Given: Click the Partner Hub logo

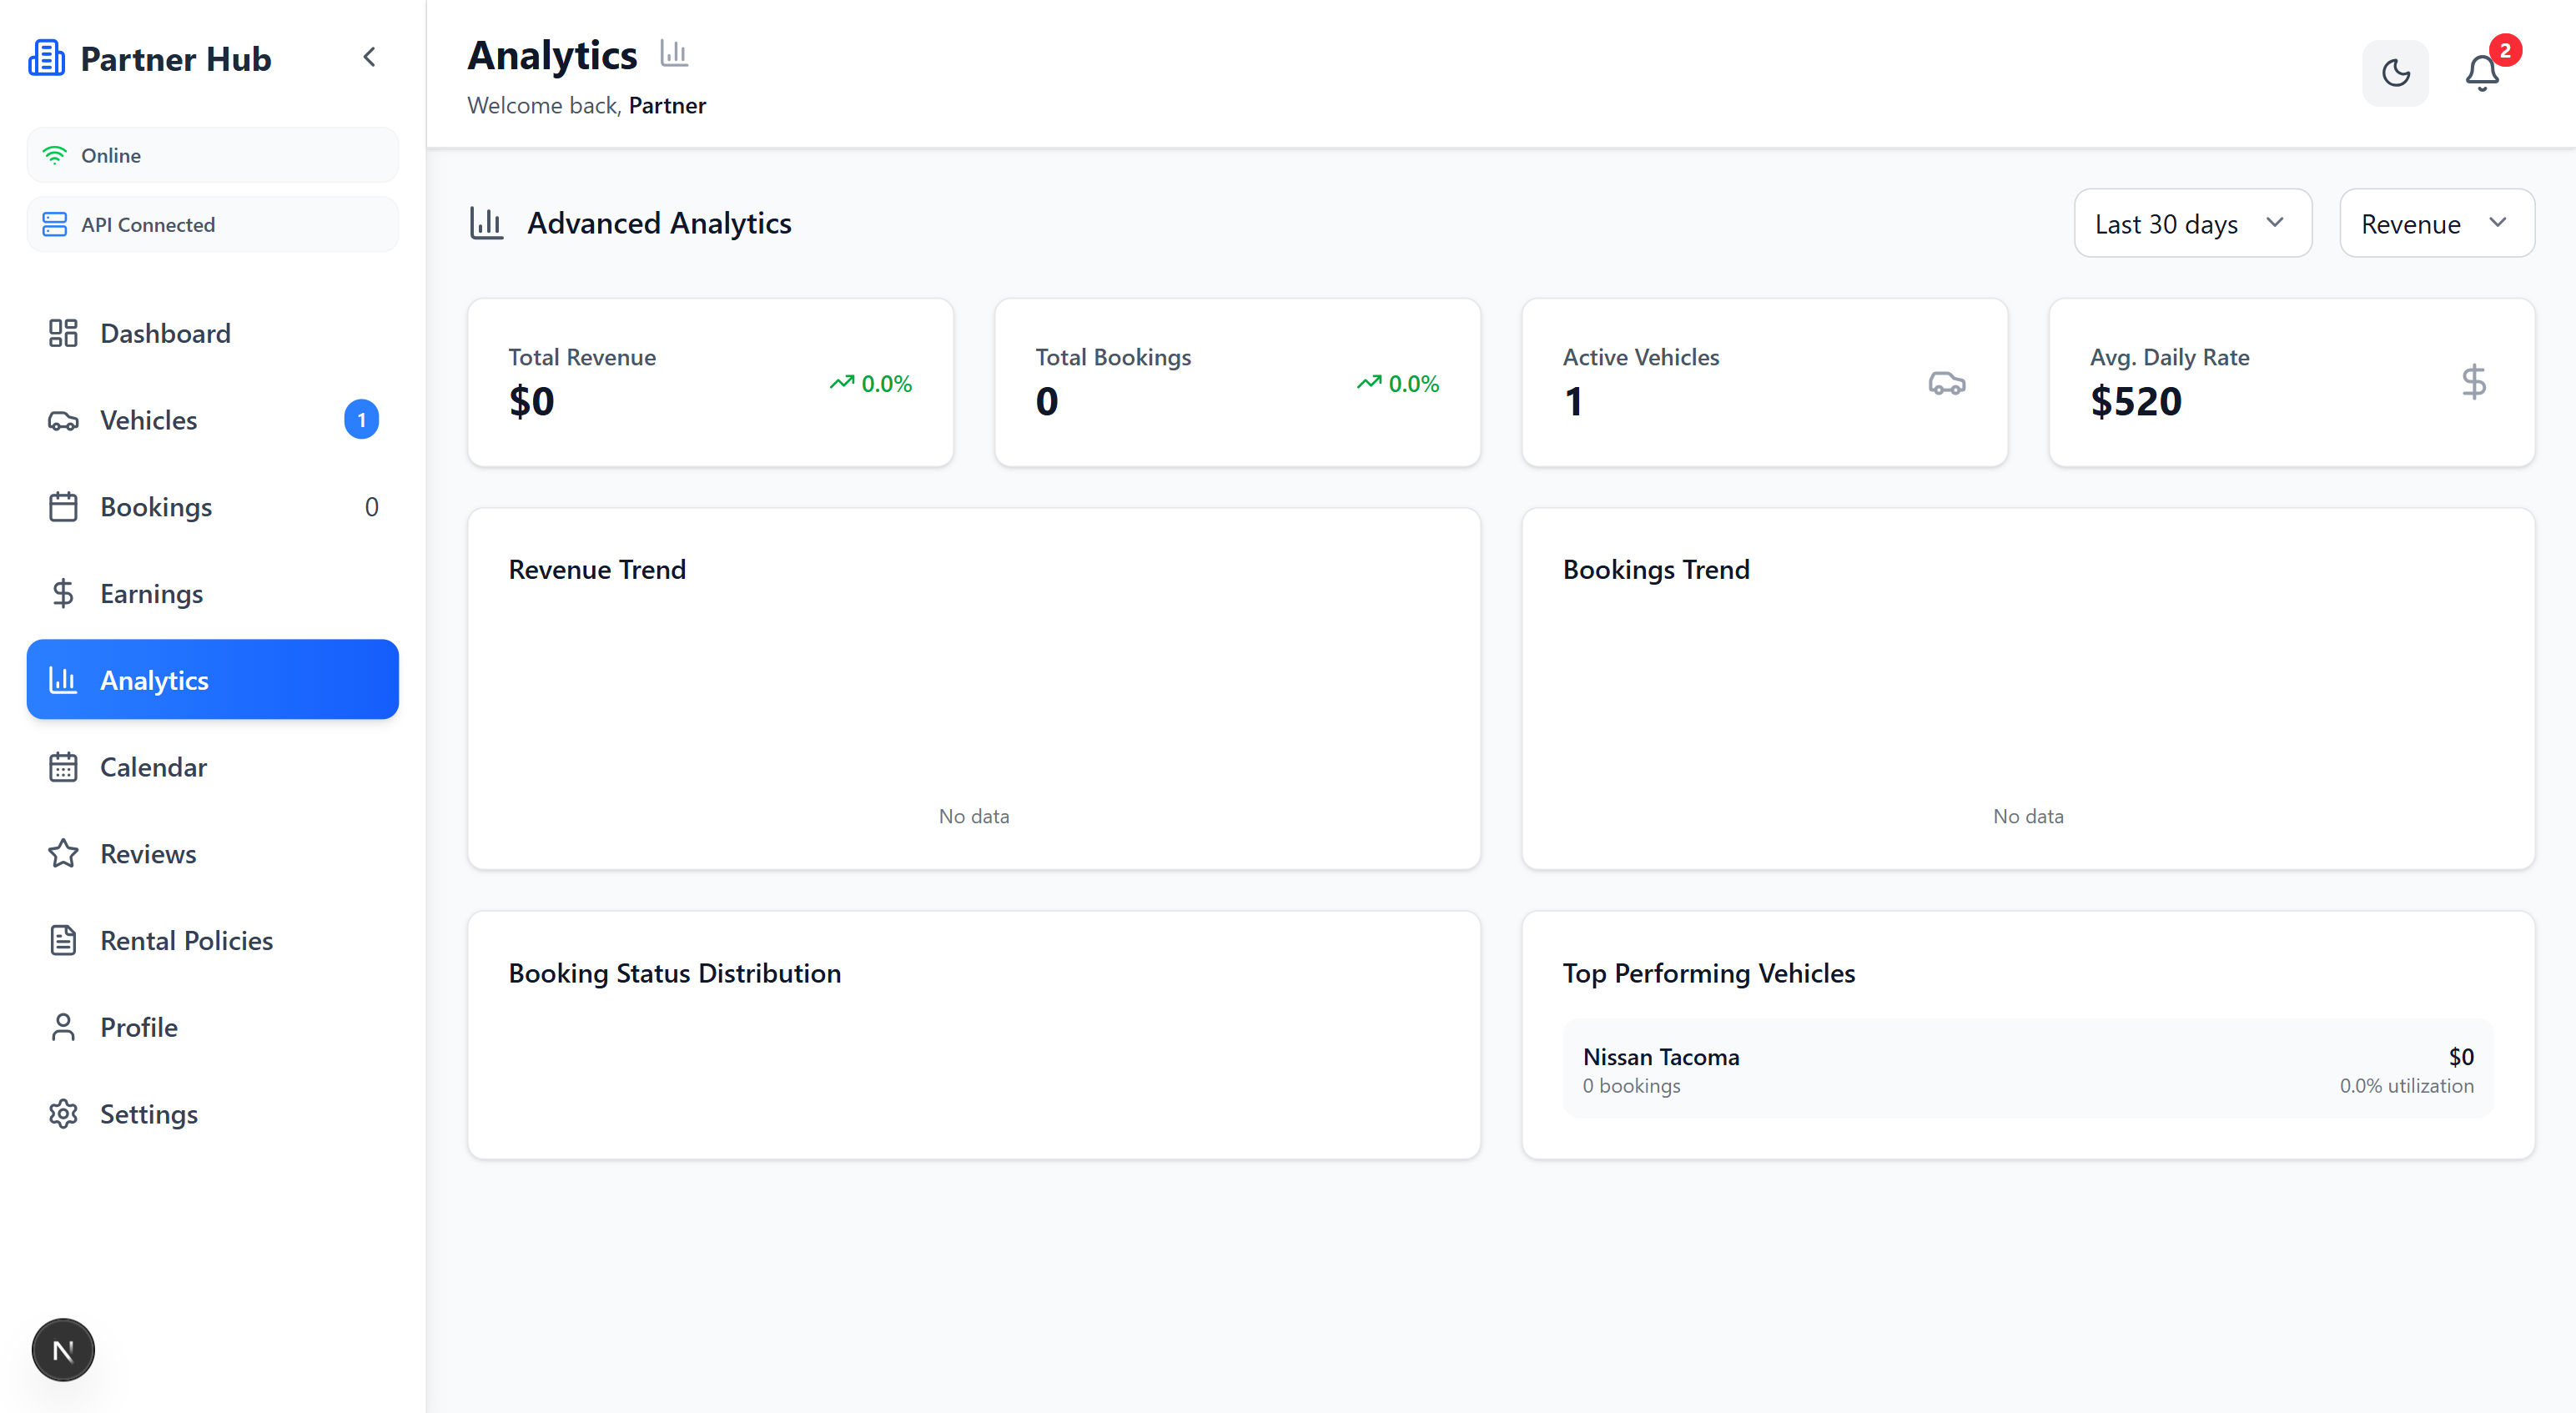Looking at the screenshot, I should (x=150, y=58).
